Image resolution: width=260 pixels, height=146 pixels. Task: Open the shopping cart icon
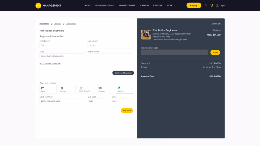(212, 6)
